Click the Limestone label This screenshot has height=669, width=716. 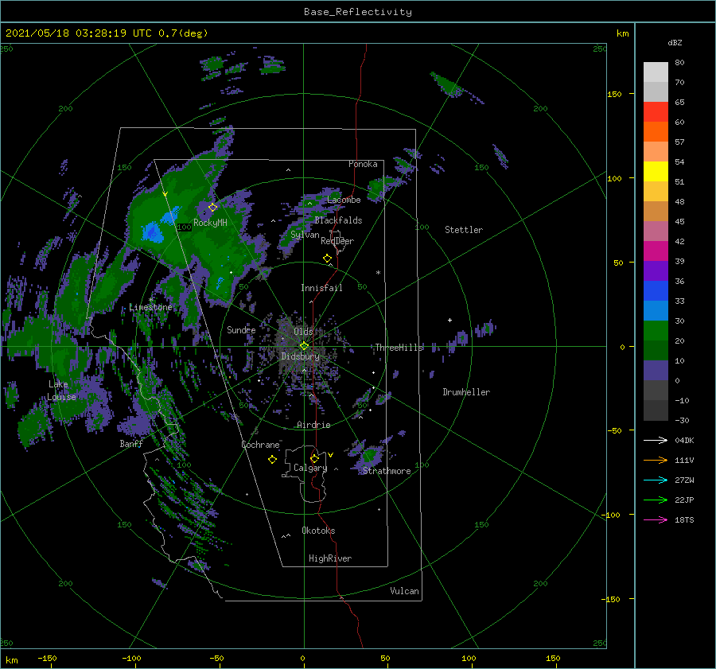tap(150, 307)
